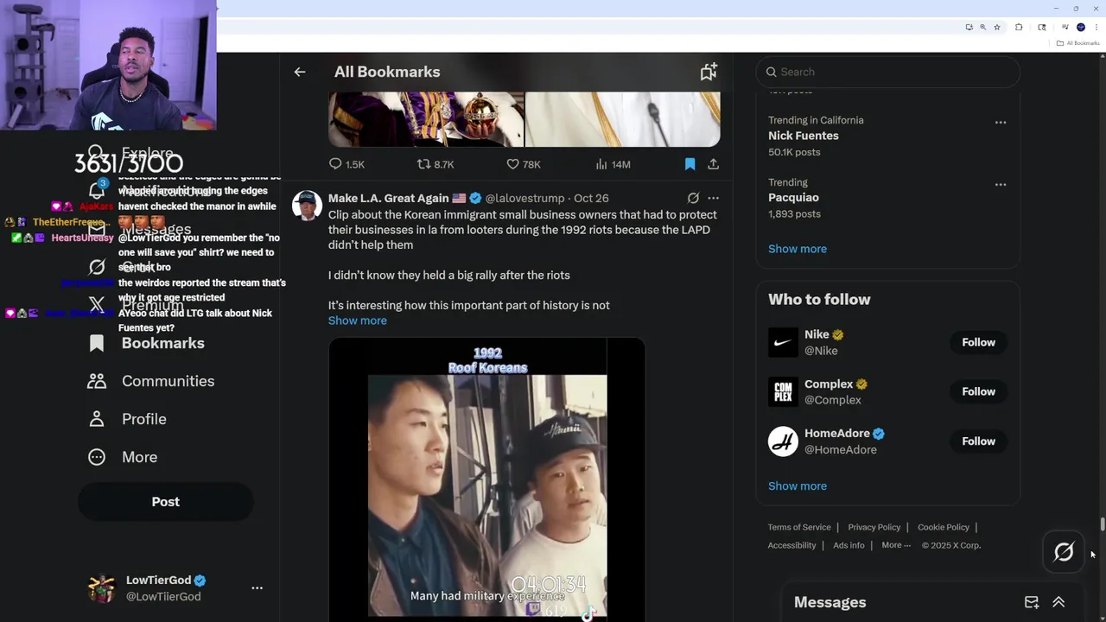Click the back arrow beside All Bookmarks
The image size is (1106, 622).
[300, 72]
